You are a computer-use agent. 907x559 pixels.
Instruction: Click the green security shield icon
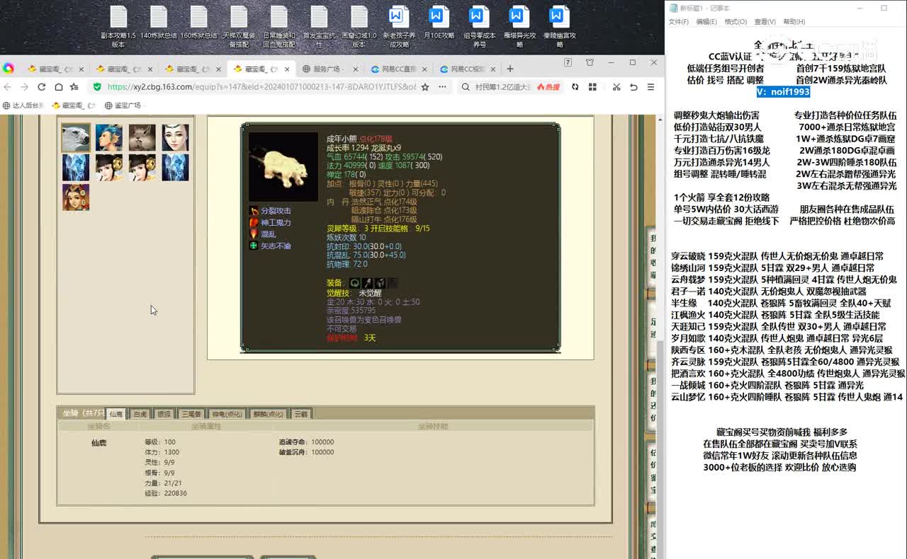click(98, 87)
